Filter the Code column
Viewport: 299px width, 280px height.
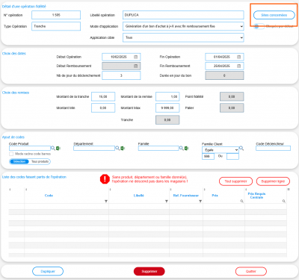pos(106,201)
